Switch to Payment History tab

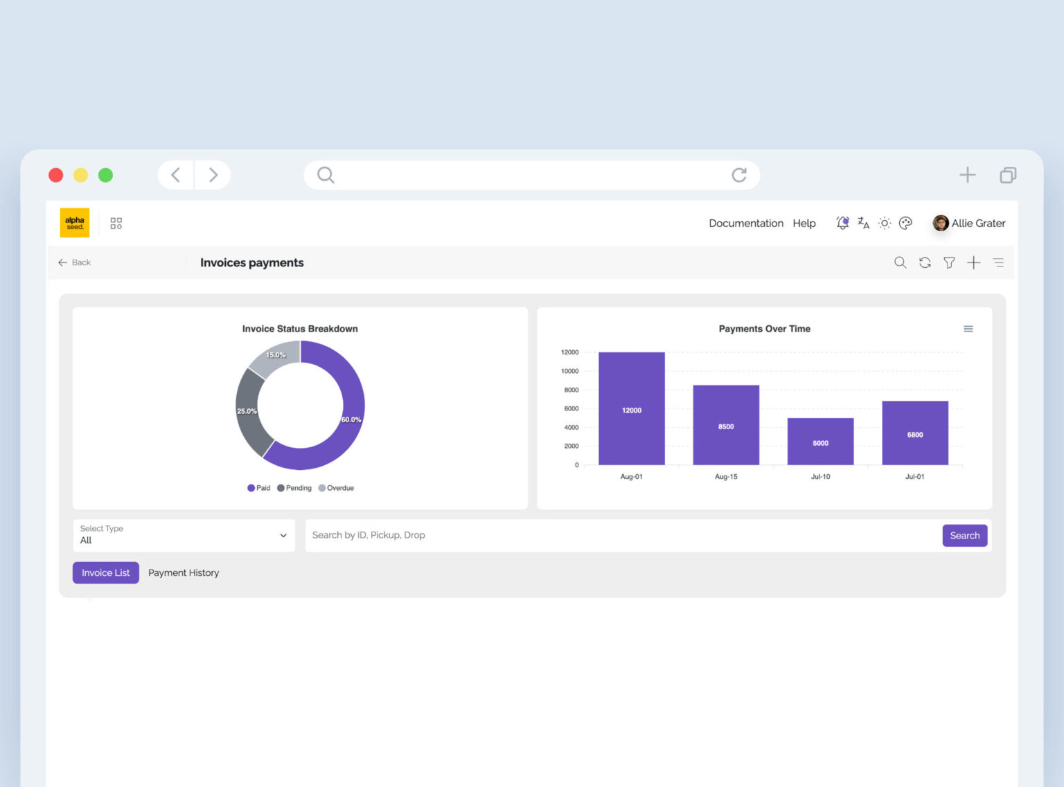coord(184,572)
